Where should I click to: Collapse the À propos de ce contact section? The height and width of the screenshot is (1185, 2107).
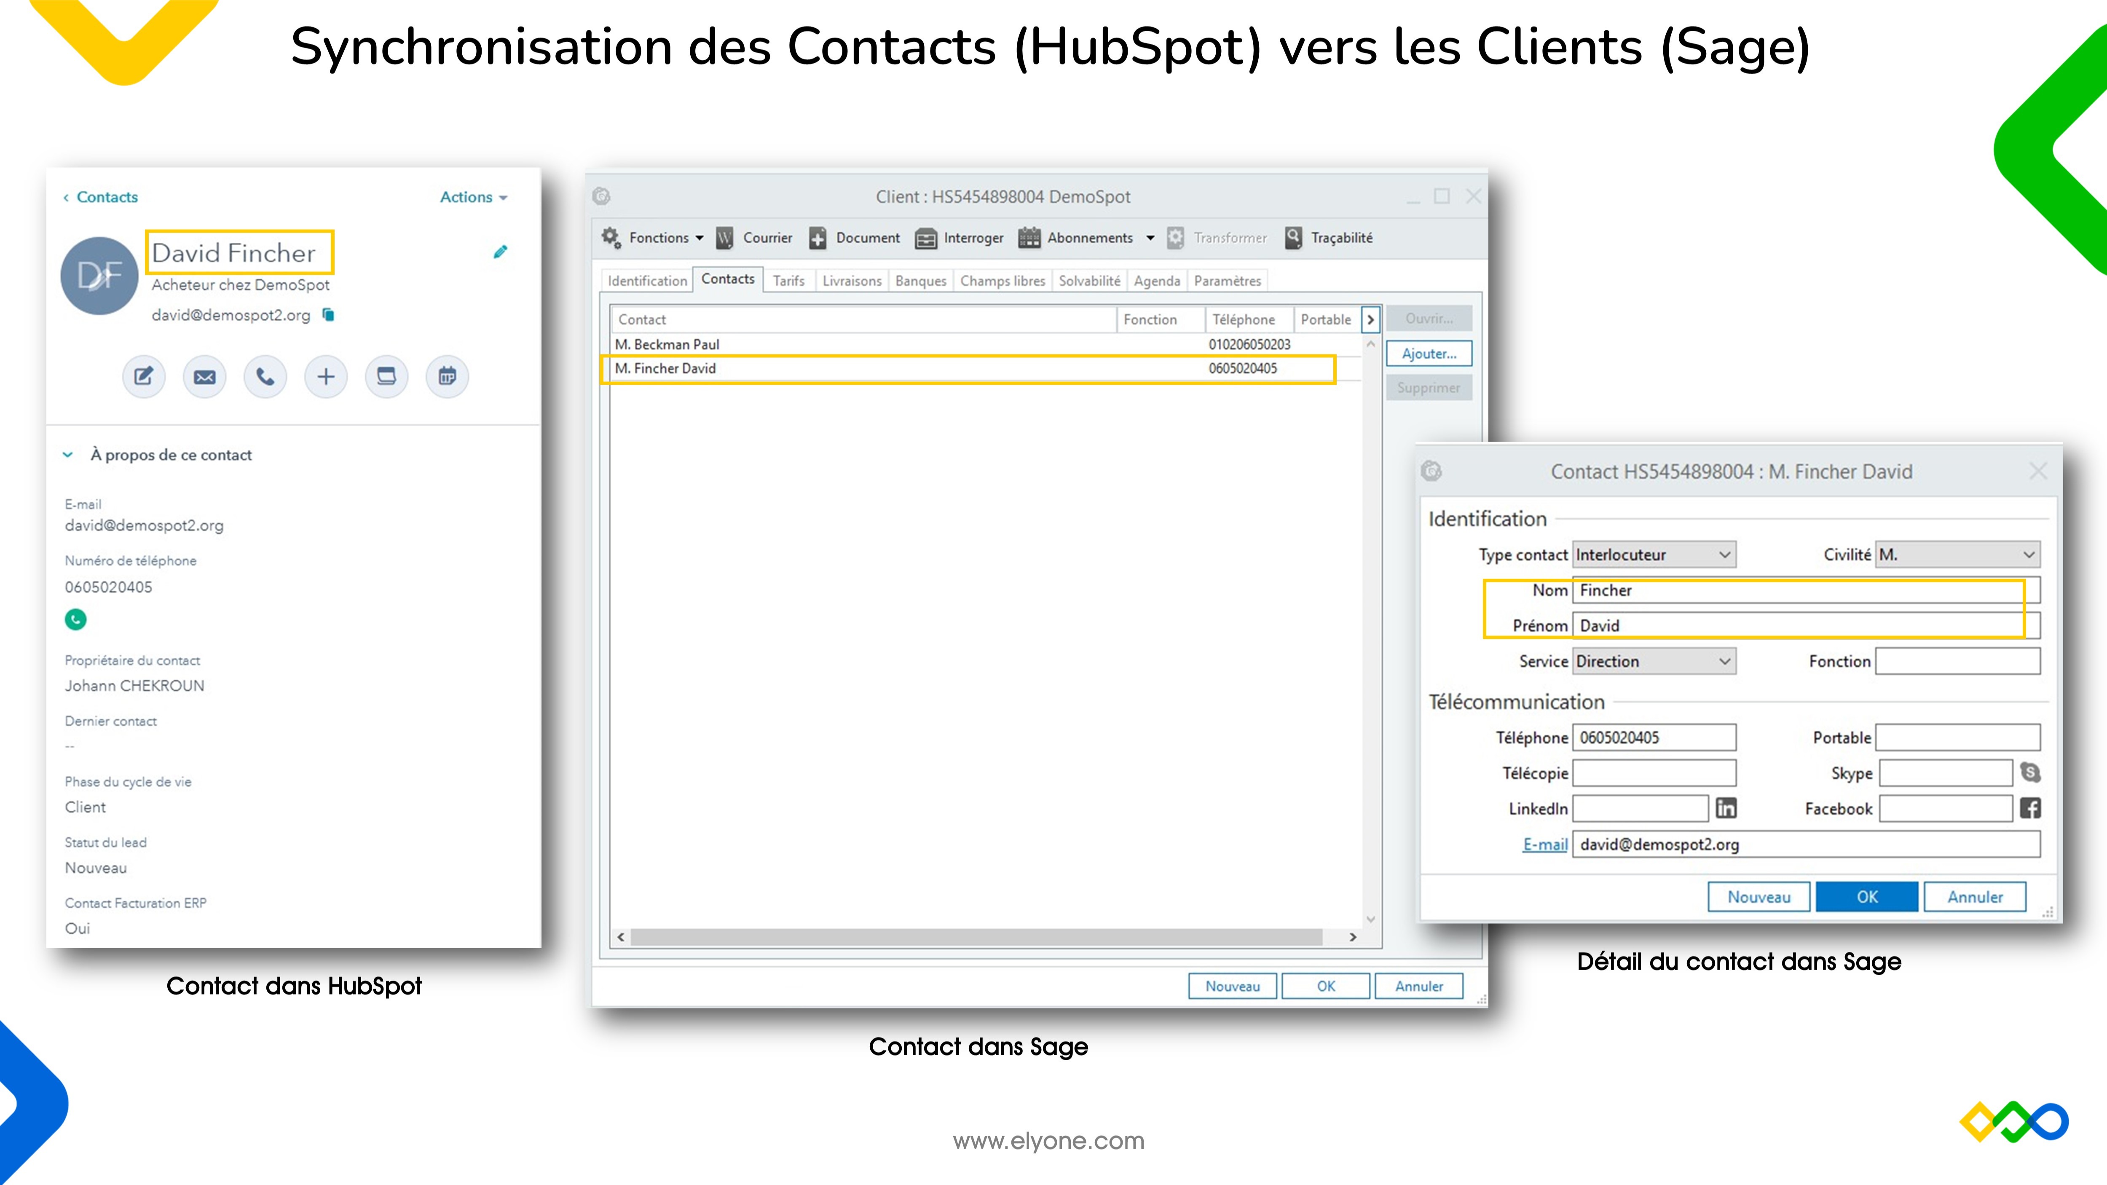(x=68, y=455)
